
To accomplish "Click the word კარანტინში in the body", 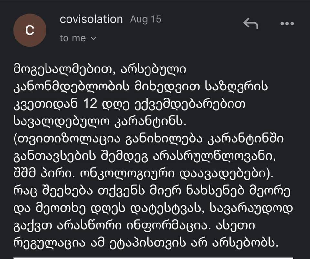I will pos(245,139).
